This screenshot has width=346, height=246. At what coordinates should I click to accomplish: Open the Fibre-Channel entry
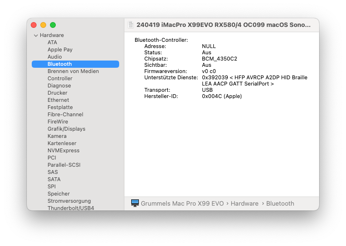tap(65, 114)
